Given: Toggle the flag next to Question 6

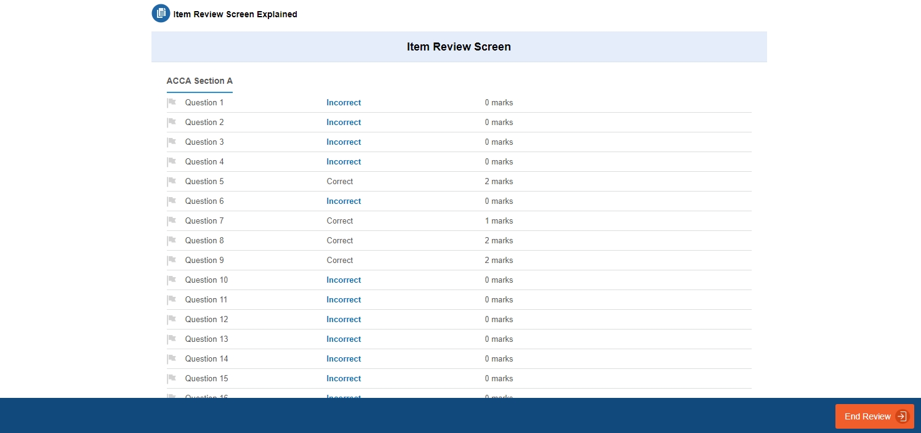Looking at the screenshot, I should [172, 201].
